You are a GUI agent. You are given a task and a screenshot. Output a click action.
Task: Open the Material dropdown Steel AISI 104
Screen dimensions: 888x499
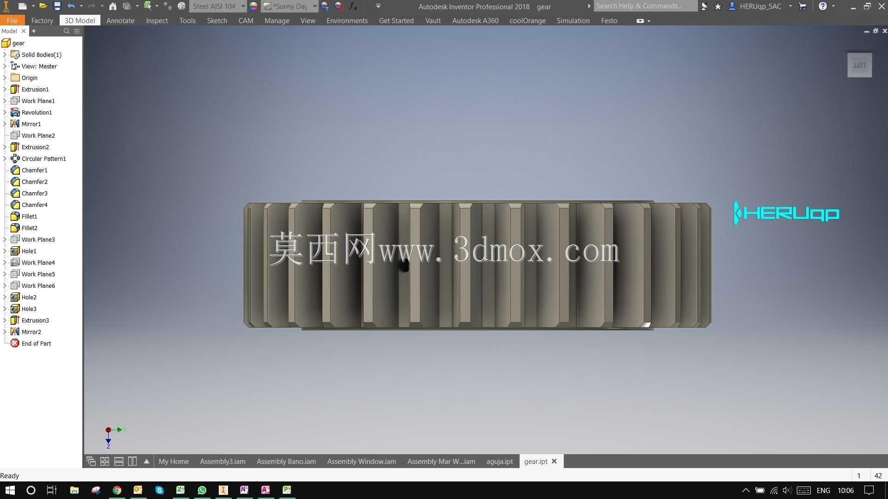(x=218, y=6)
